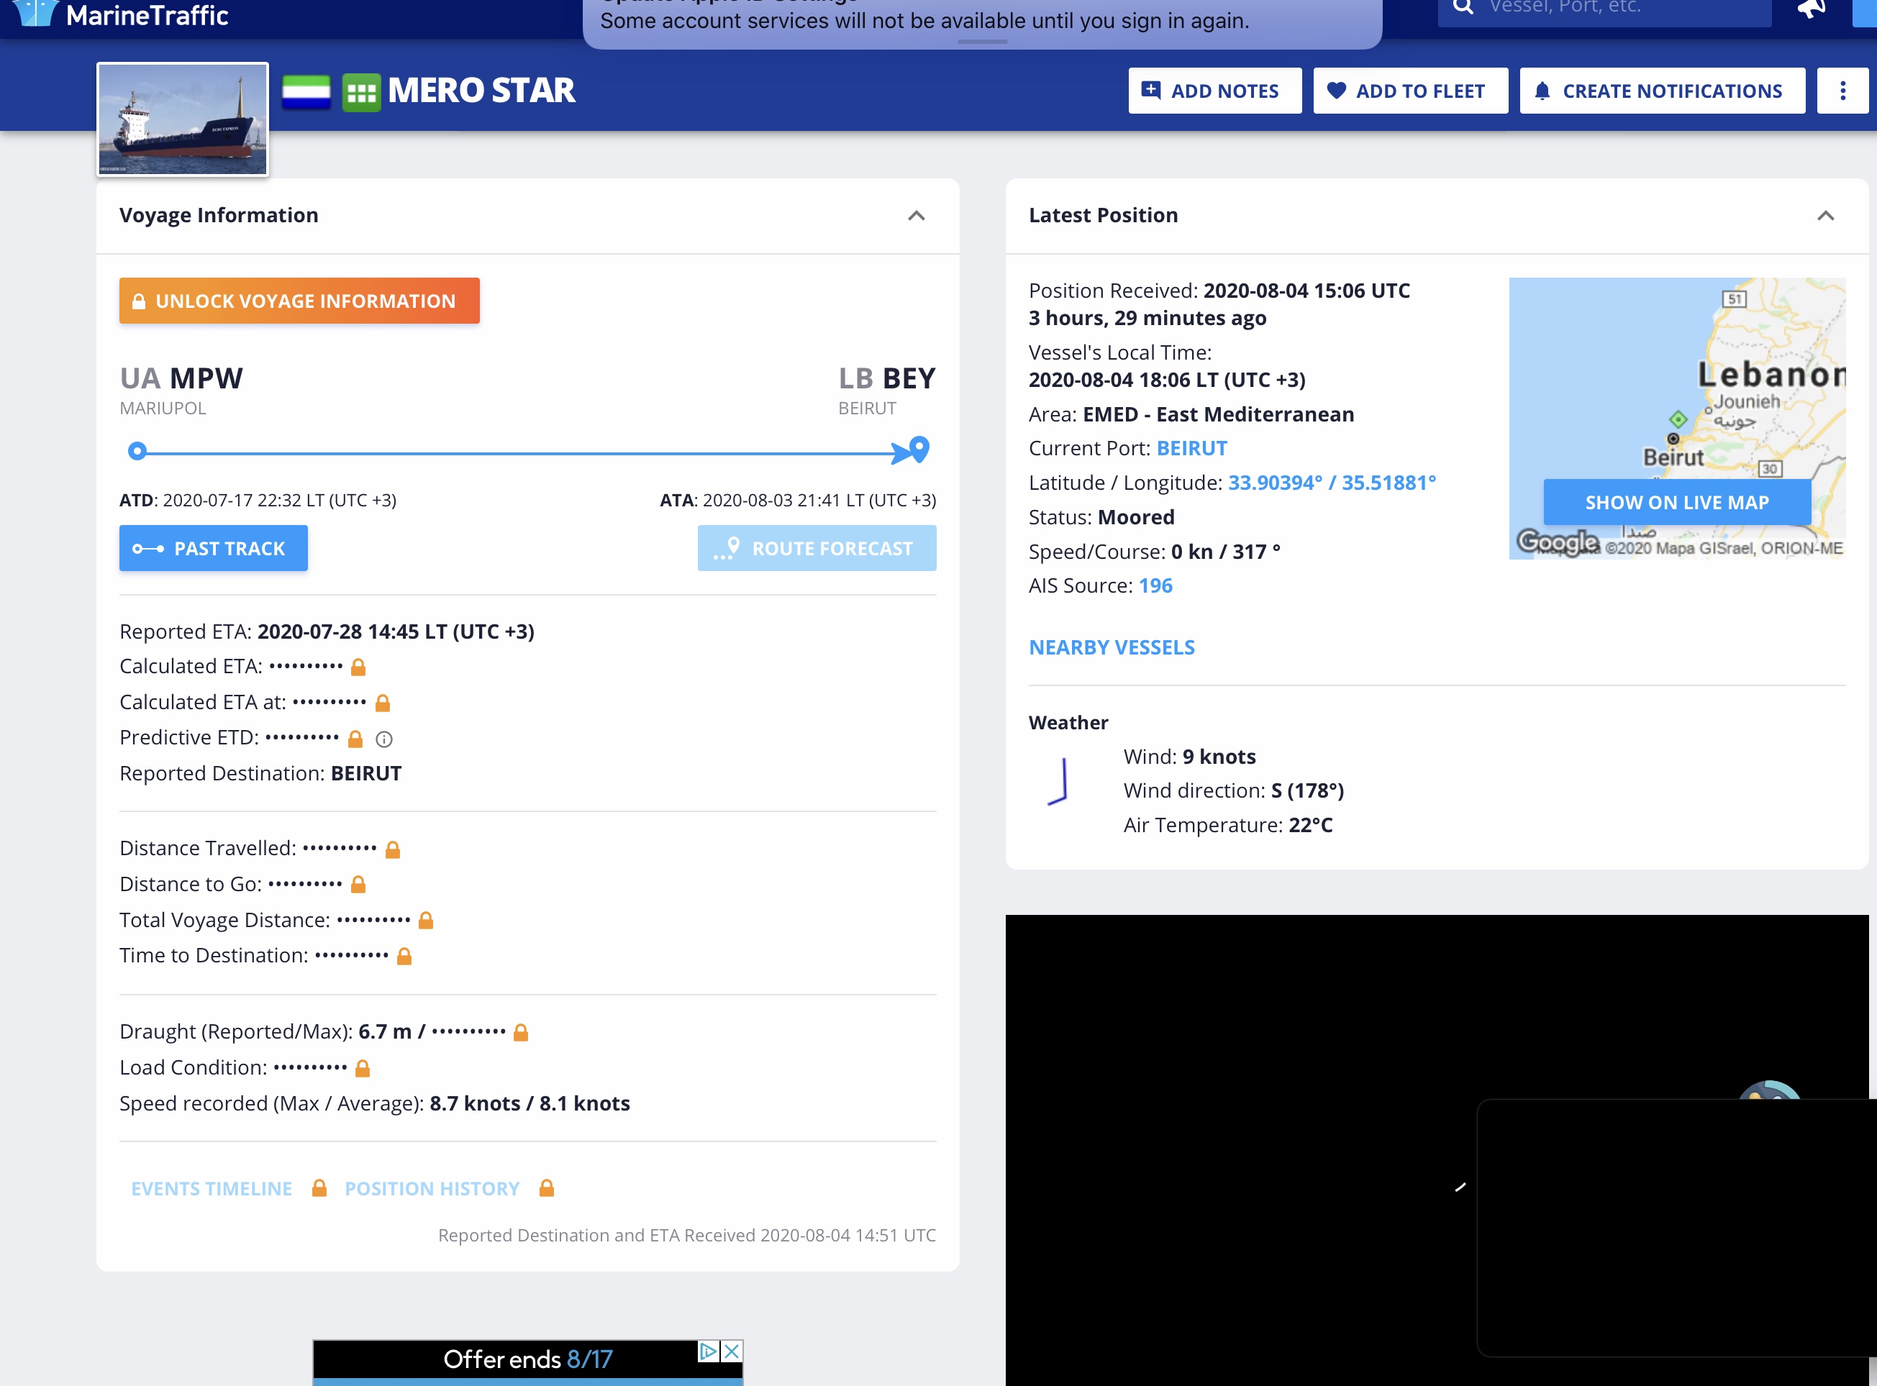This screenshot has height=1386, width=1877.
Task: Click the CREATE NOTIFICATIONS button
Action: click(1661, 91)
